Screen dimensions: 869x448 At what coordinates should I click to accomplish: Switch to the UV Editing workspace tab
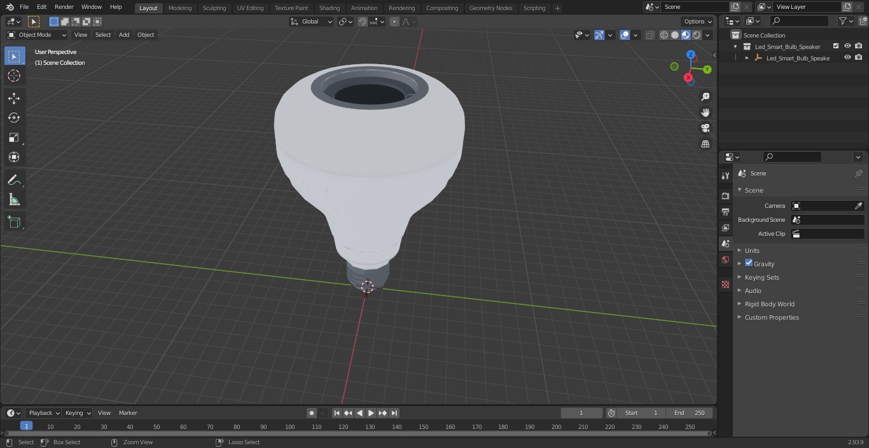(x=250, y=8)
